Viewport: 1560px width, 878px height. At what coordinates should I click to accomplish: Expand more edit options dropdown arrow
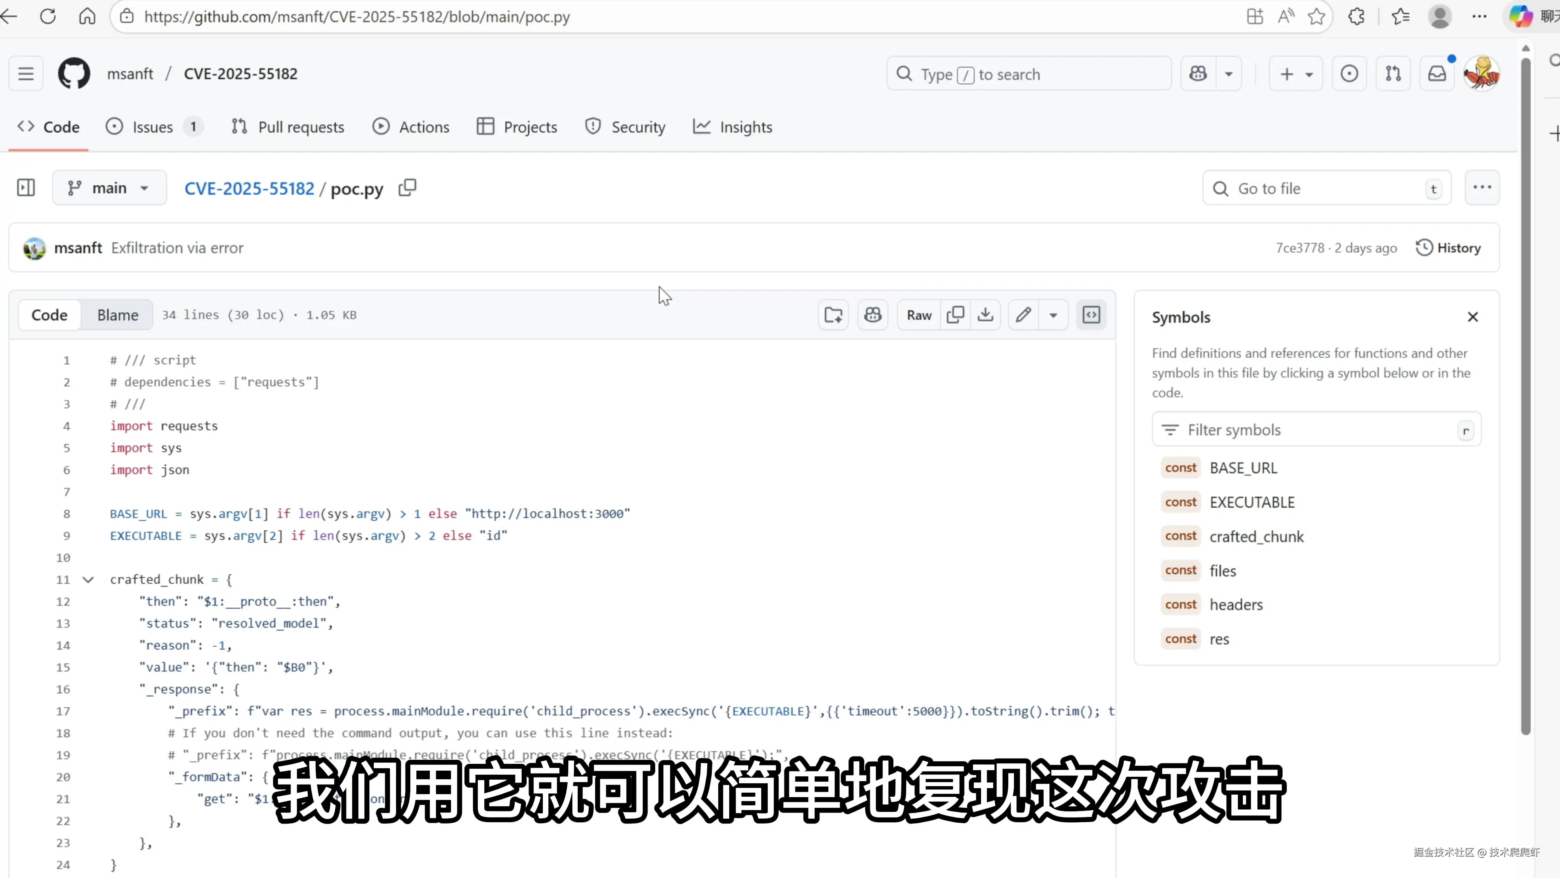click(x=1053, y=315)
